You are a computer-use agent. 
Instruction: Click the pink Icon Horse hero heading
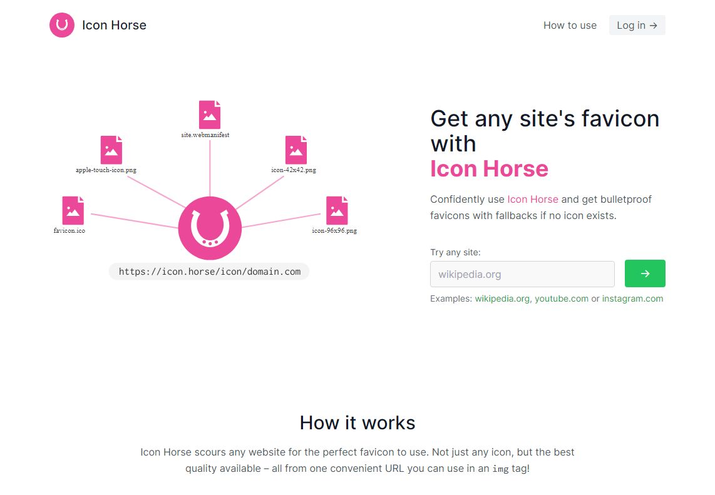[x=489, y=168]
